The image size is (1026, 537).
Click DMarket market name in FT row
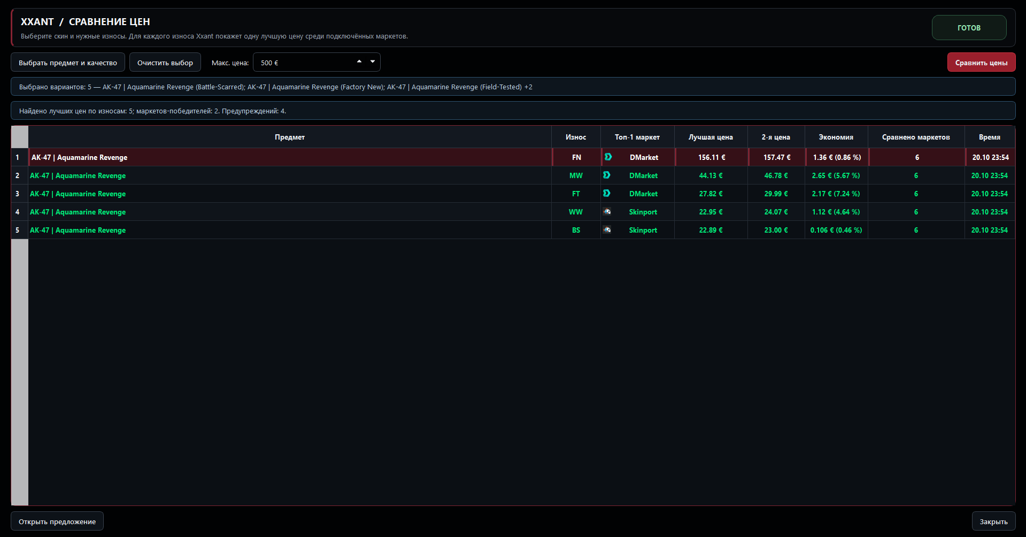coord(643,194)
